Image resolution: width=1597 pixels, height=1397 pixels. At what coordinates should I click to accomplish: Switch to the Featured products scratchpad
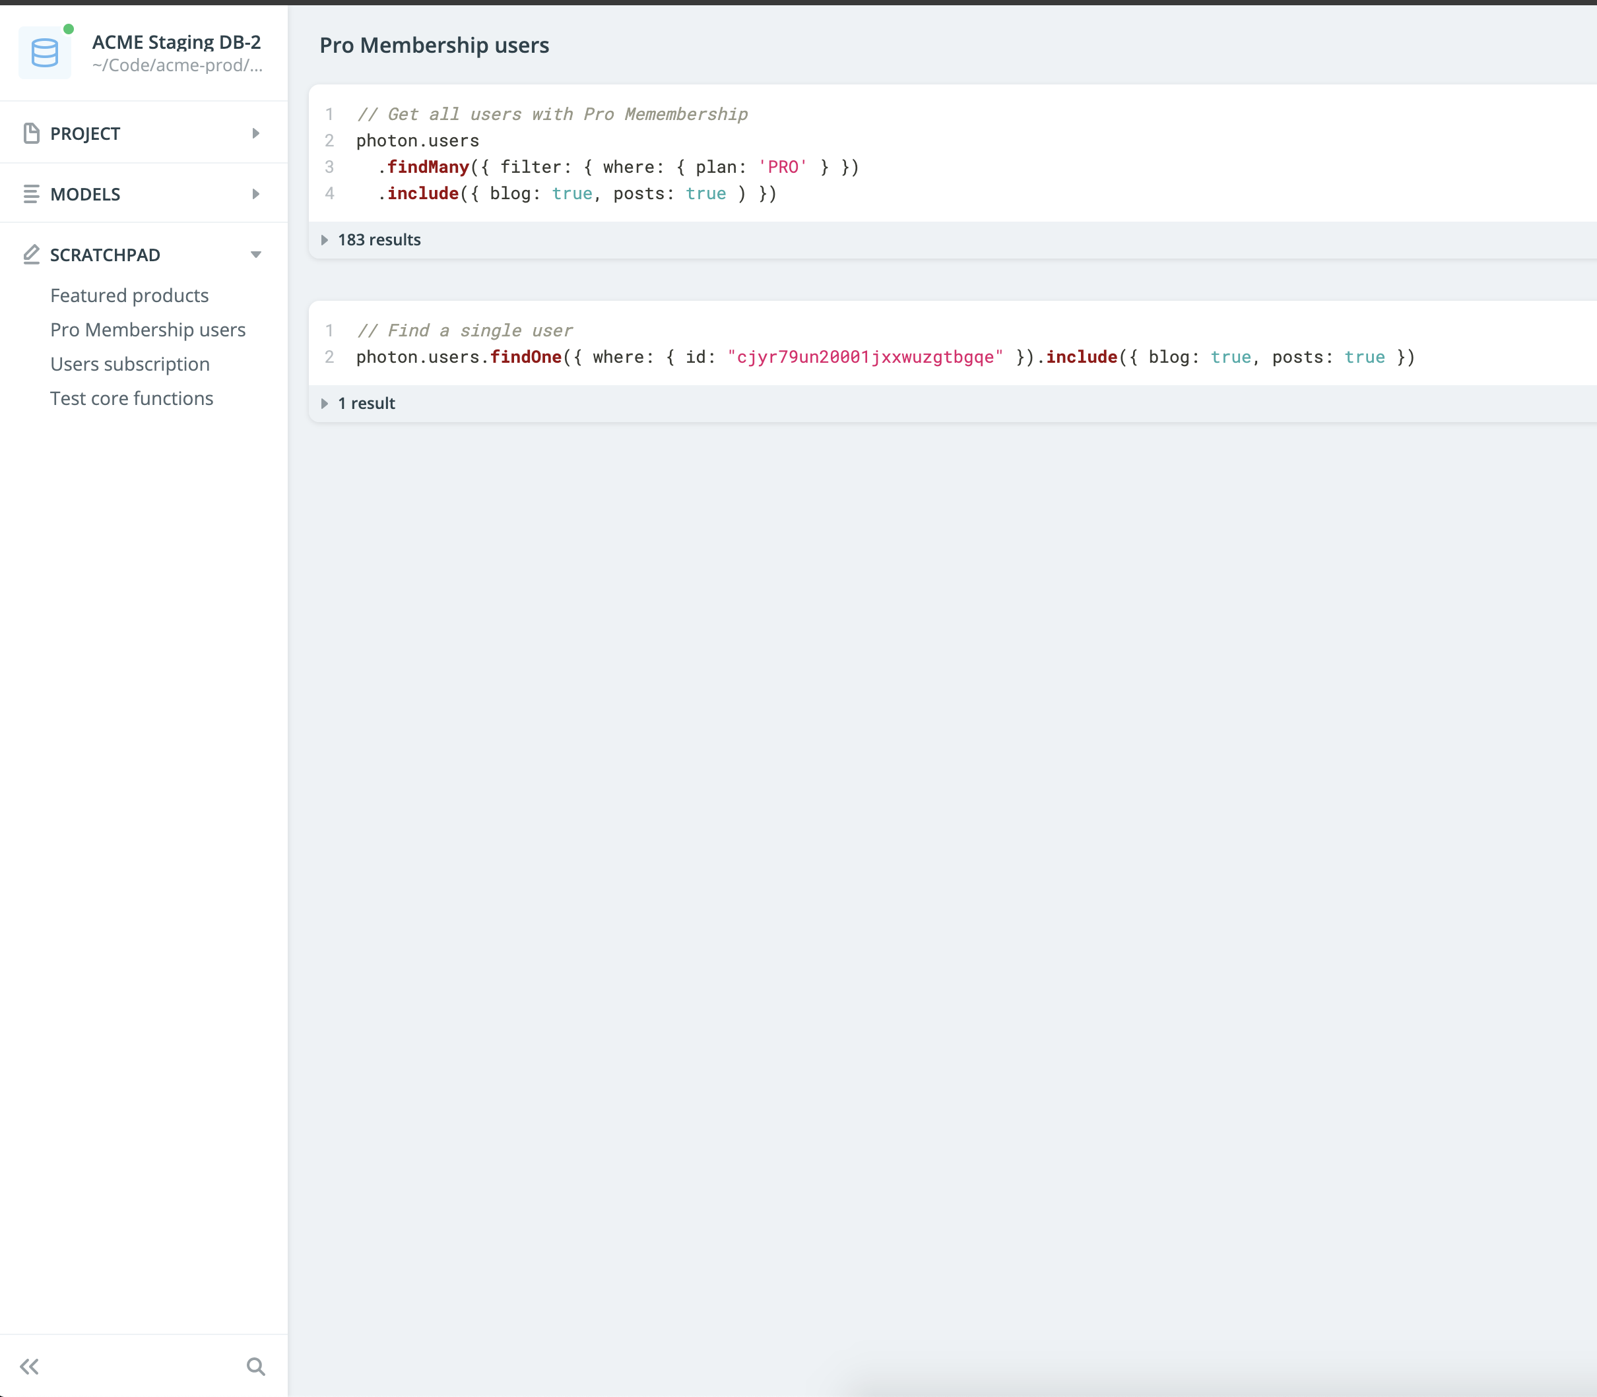129,295
